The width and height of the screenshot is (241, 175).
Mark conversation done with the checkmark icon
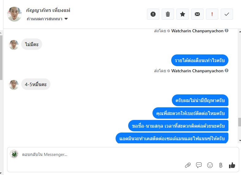pos(227,14)
